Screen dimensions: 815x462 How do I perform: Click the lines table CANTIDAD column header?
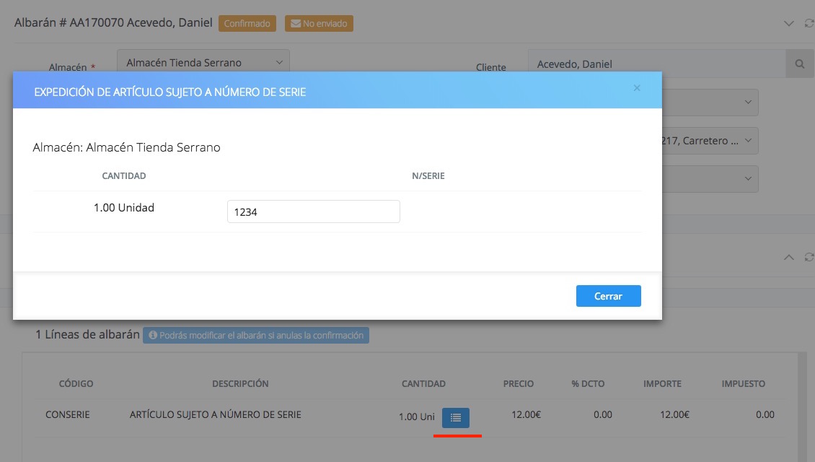pyautogui.click(x=423, y=384)
